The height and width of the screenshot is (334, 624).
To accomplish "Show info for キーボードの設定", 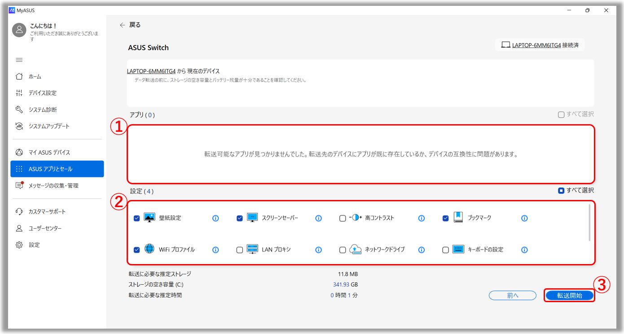I will (524, 250).
